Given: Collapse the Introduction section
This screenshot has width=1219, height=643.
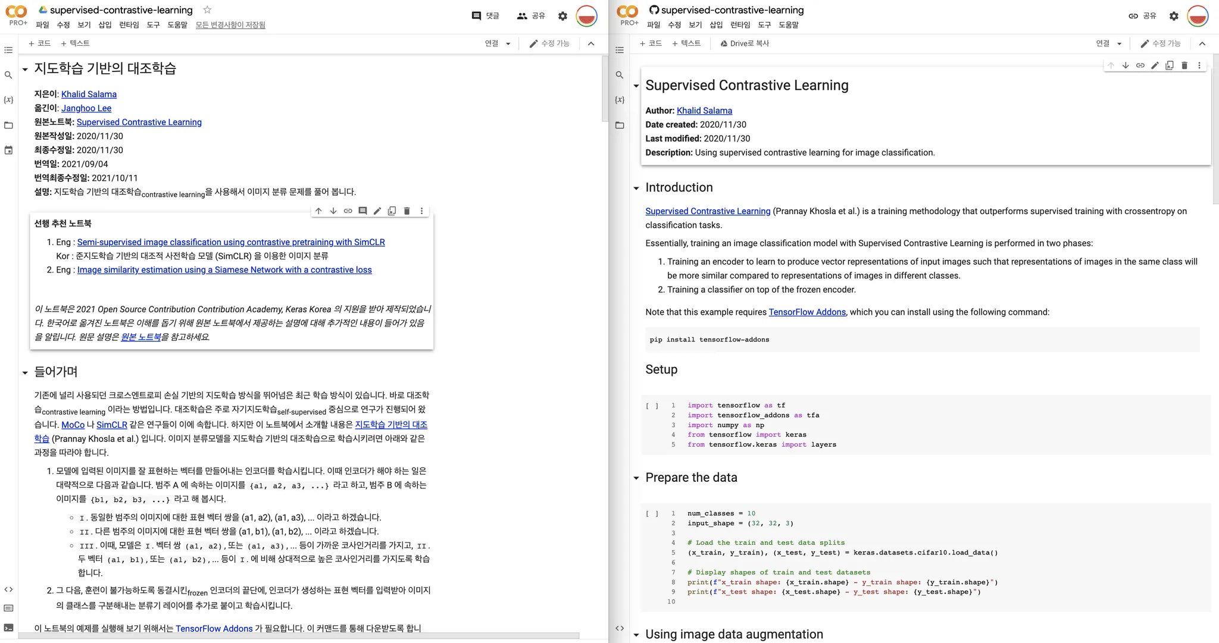Looking at the screenshot, I should click(x=636, y=189).
